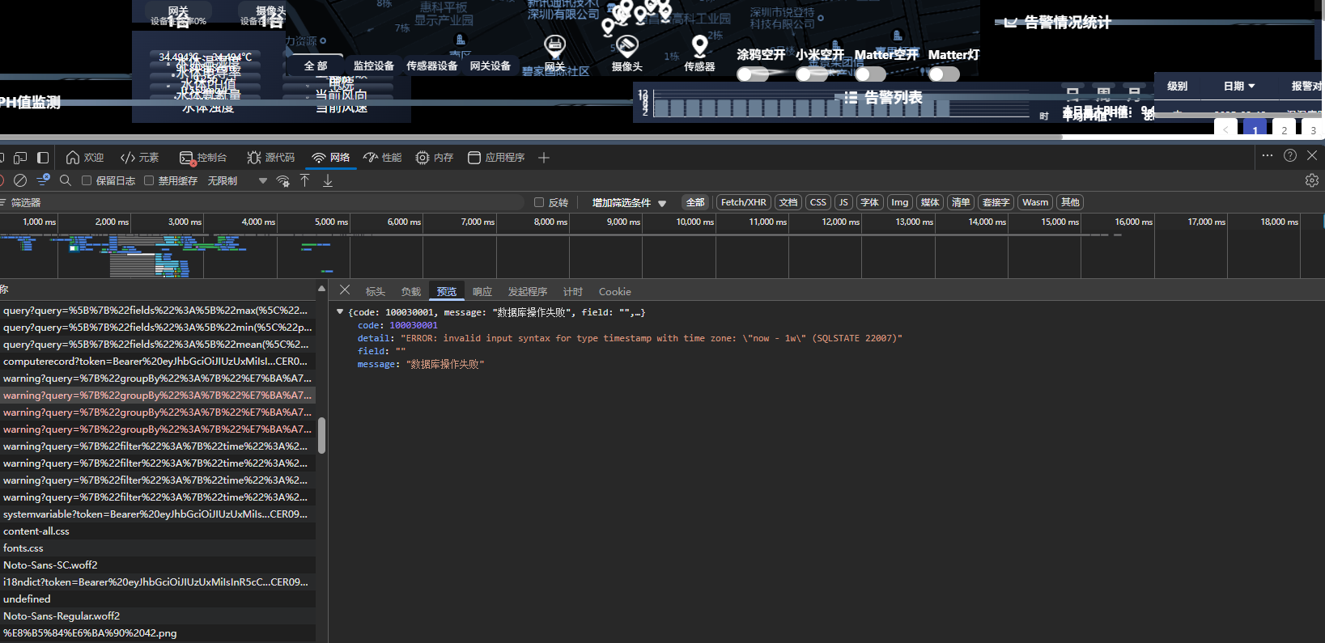This screenshot has width=1325, height=643.
Task: Enable 禁用缓存 disable cache checkbox
Action: [x=149, y=180]
